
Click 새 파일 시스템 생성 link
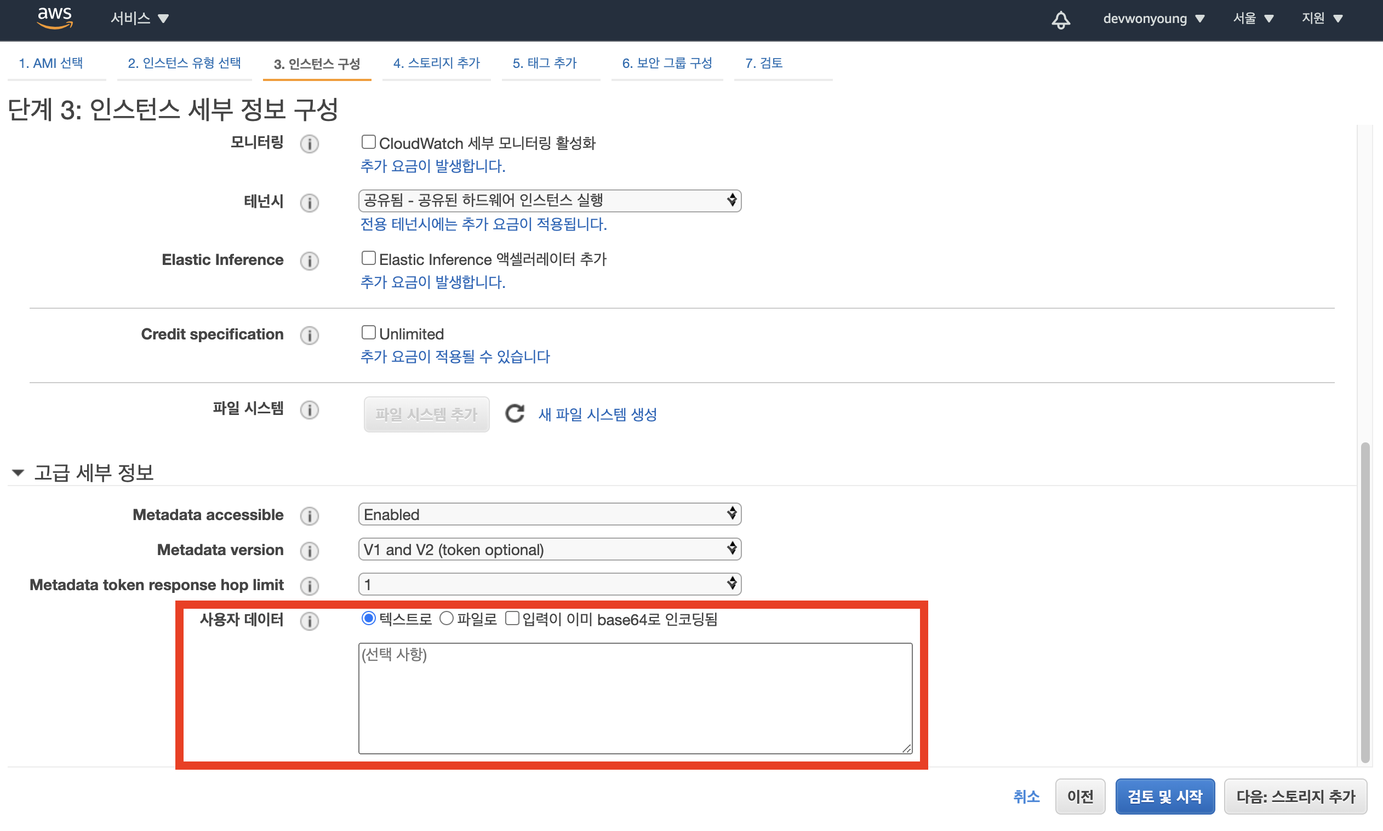[x=597, y=414]
